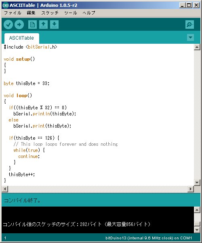202x243 pixels.
Task: Open a sketch with the up-arrow icon
Action: tap(43, 24)
